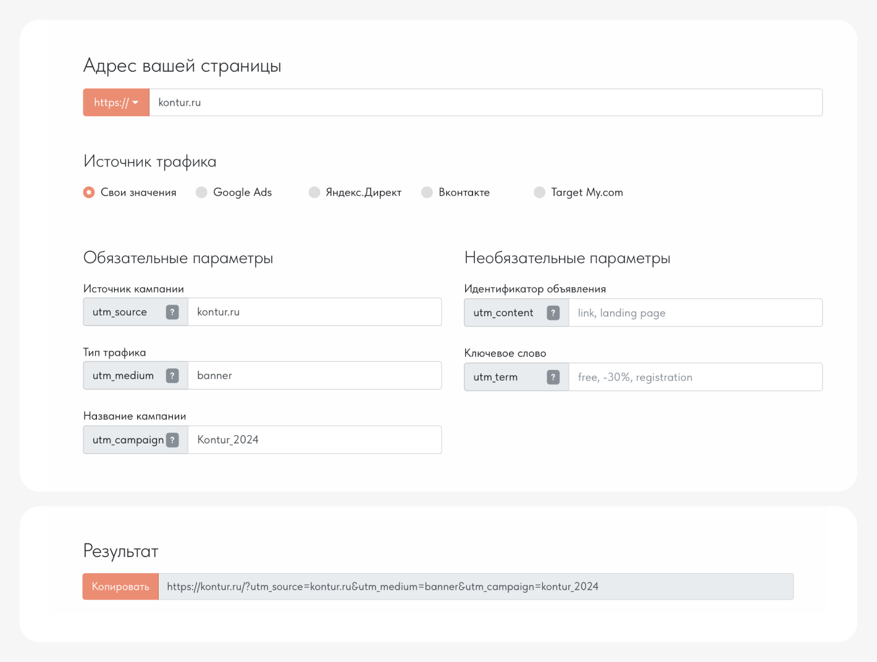Image resolution: width=877 pixels, height=662 pixels.
Task: Open the https:// protocol dropdown
Action: pos(116,103)
